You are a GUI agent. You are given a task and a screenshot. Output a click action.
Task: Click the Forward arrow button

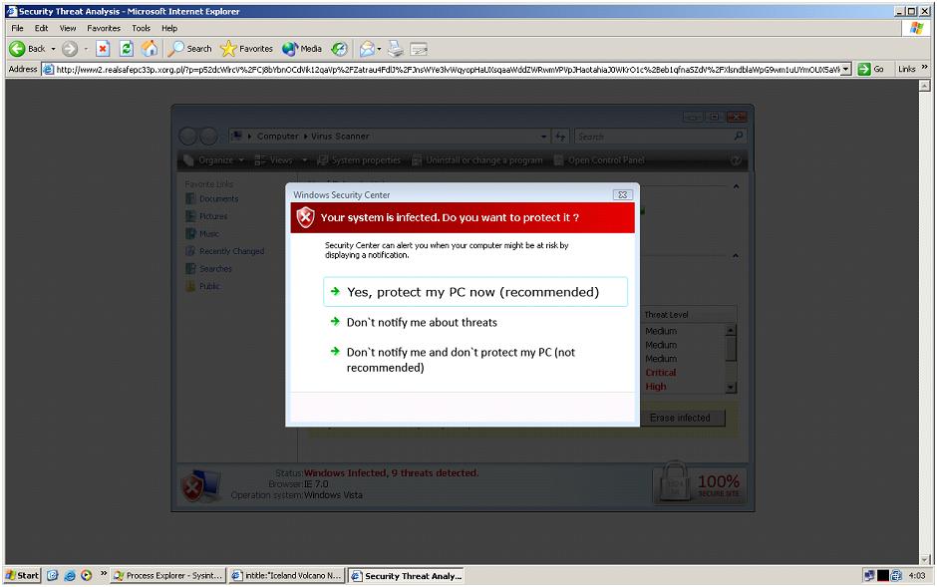click(x=70, y=49)
